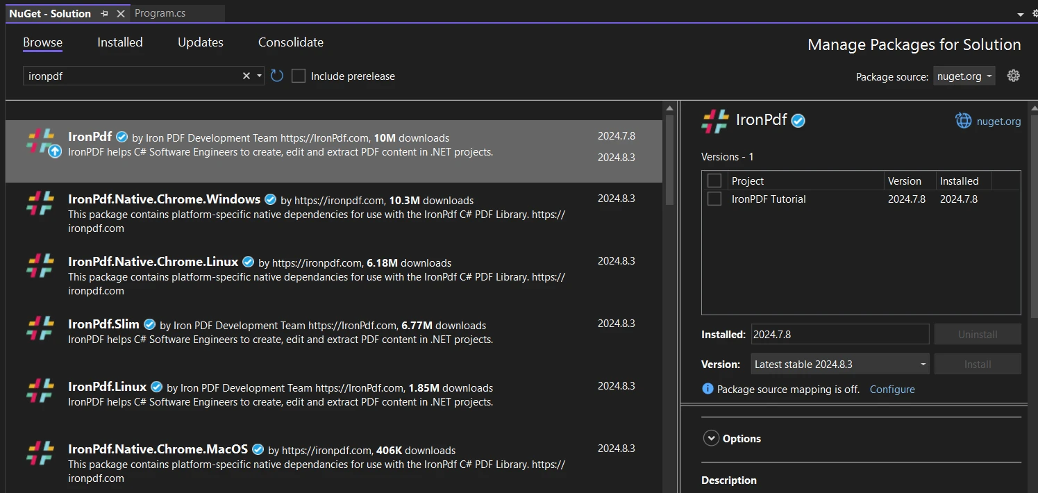Select the IronPdf.Slim package name
The height and width of the screenshot is (493, 1038).
103,324
